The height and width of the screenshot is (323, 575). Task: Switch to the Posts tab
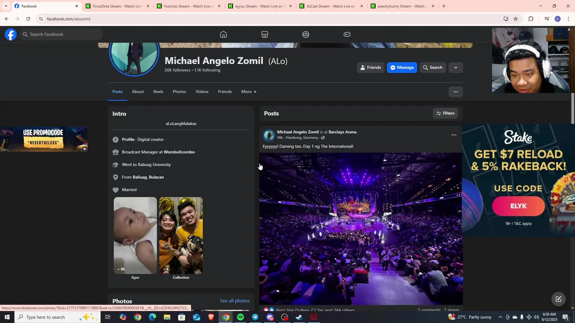click(117, 92)
